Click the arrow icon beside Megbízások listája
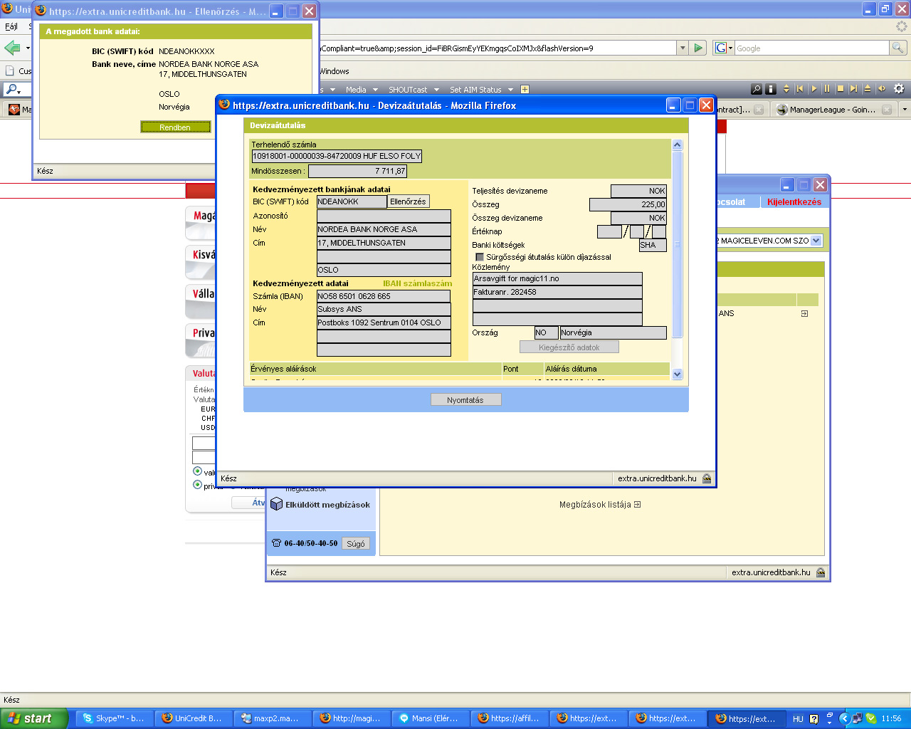The image size is (911, 729). pos(638,504)
